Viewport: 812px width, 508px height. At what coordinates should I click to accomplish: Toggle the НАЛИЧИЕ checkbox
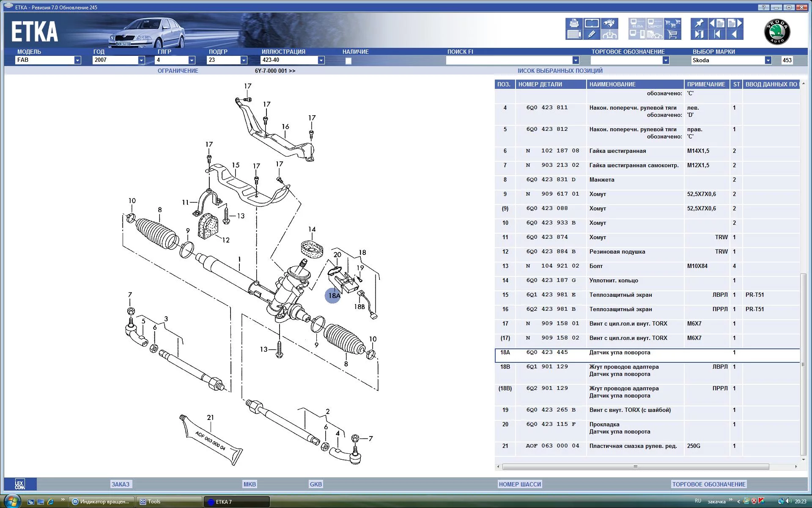(348, 61)
